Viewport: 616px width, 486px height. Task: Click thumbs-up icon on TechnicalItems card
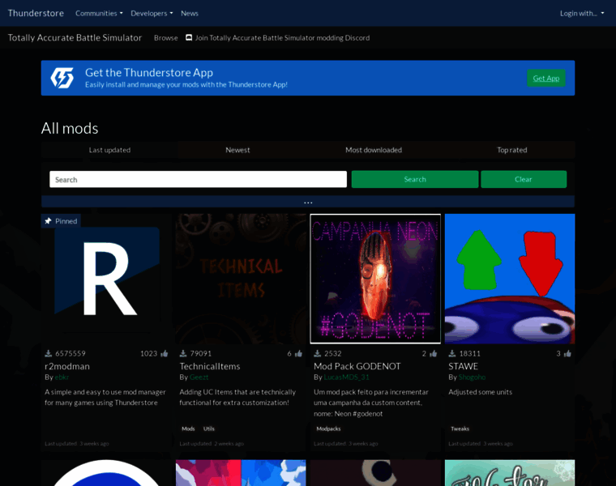point(298,354)
